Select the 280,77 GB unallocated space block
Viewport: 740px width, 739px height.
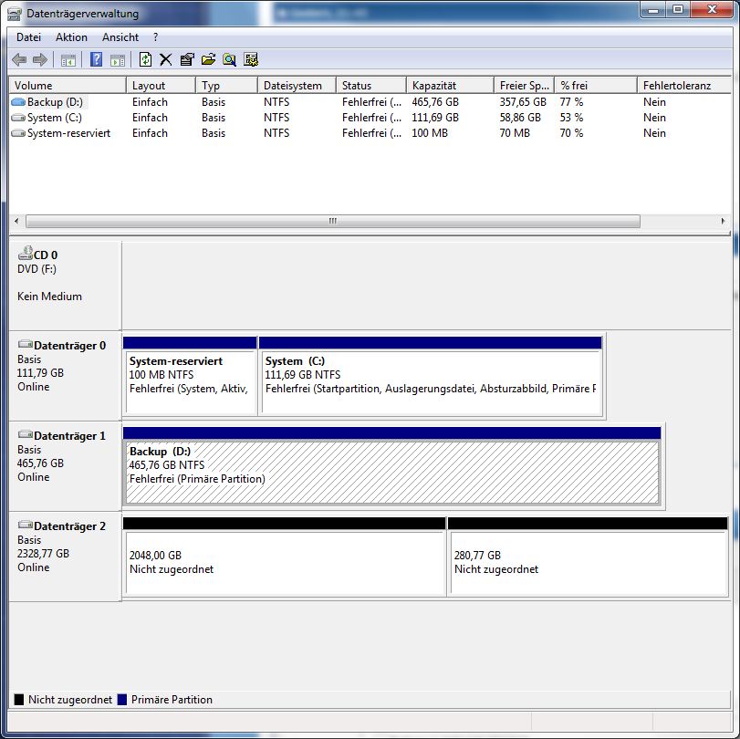[588, 557]
